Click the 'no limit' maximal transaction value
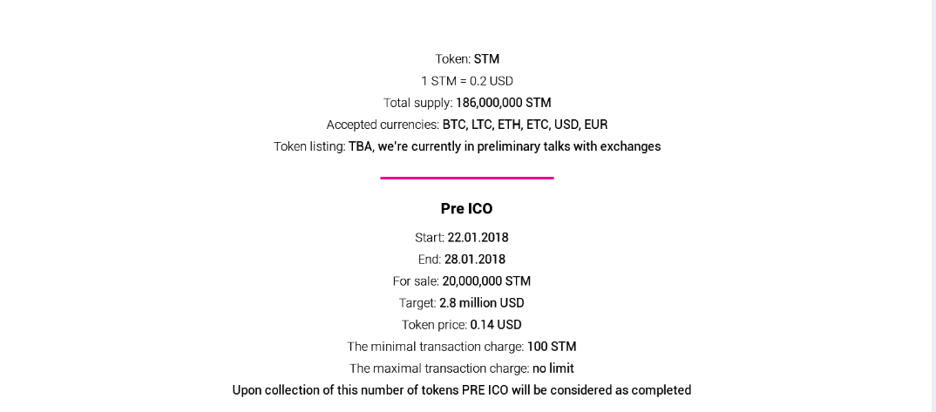Screen dimensions: 936x412 click(553, 368)
